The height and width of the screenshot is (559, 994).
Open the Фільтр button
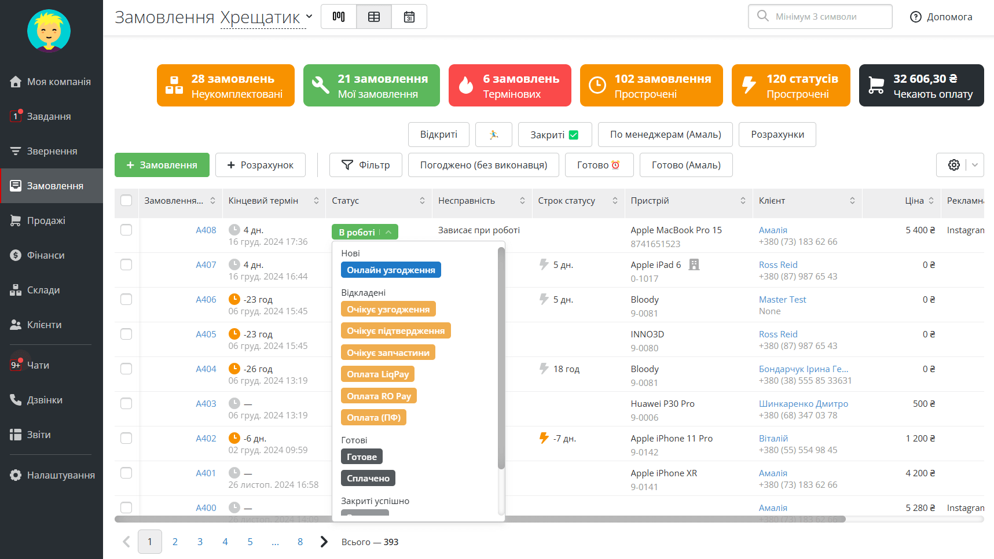366,165
